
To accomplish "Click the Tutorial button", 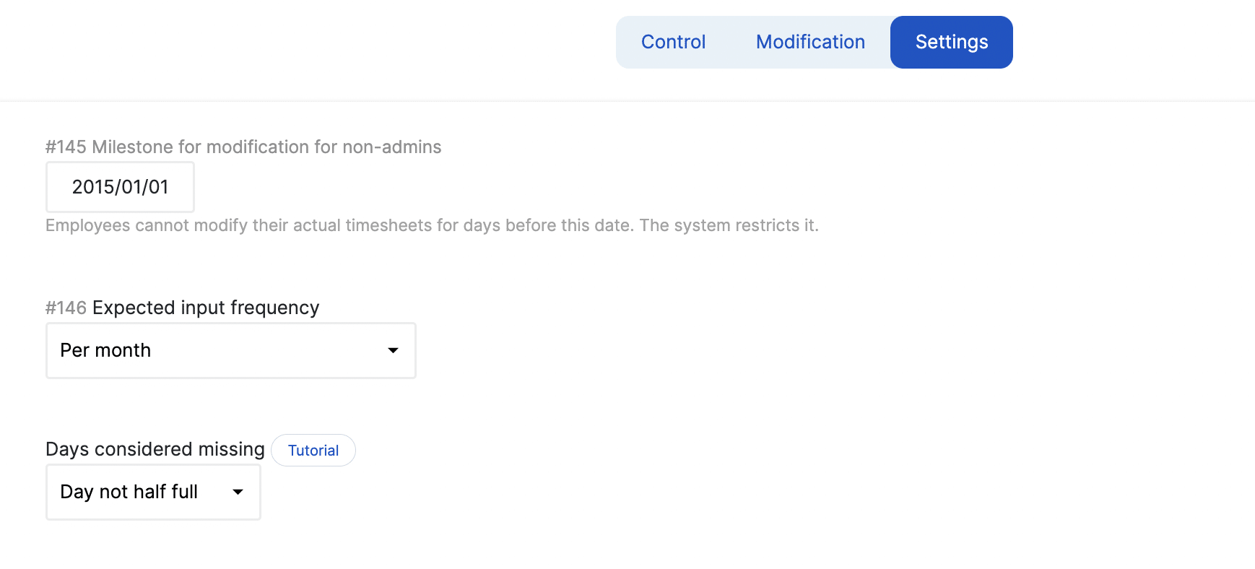I will [x=313, y=451].
